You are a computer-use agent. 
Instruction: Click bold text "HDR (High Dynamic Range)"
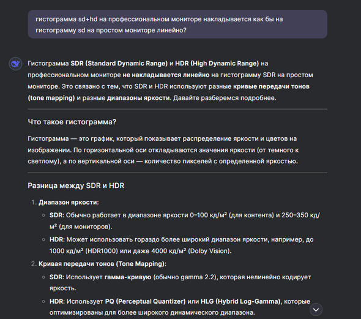pyautogui.click(x=217, y=63)
